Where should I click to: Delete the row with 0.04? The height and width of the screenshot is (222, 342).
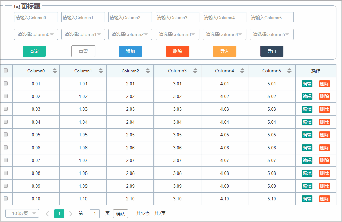324,122
